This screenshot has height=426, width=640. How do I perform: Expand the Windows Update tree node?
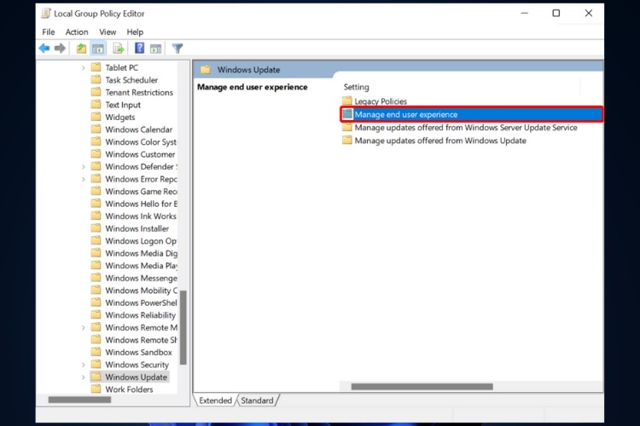84,377
